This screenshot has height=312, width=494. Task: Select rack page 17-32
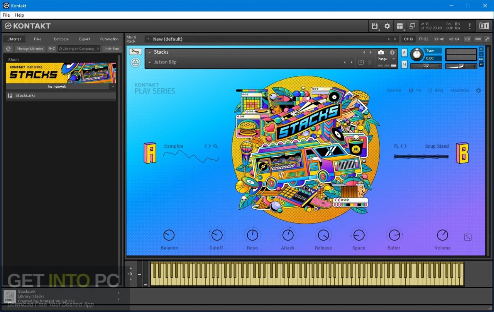423,39
